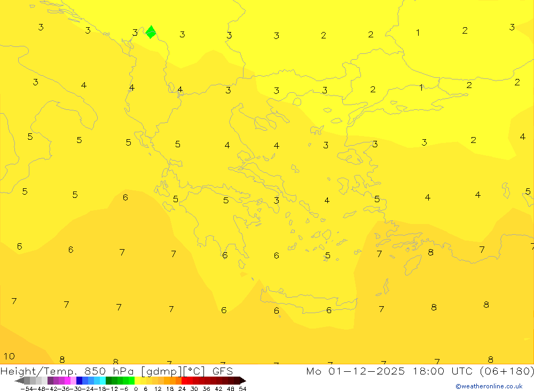The image size is (534, 391).
Task: Click the '36' label on the color scale
Action: [x=206, y=389]
